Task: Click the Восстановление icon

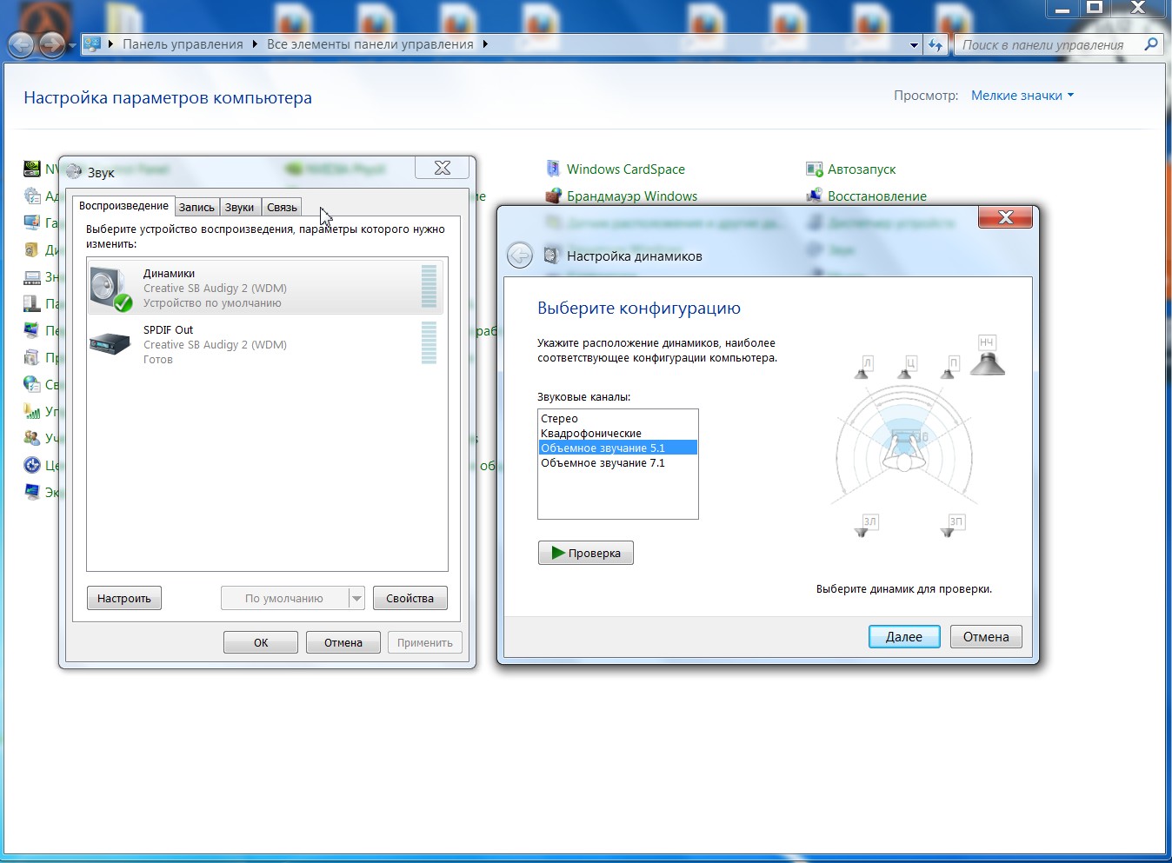Action: tap(814, 196)
